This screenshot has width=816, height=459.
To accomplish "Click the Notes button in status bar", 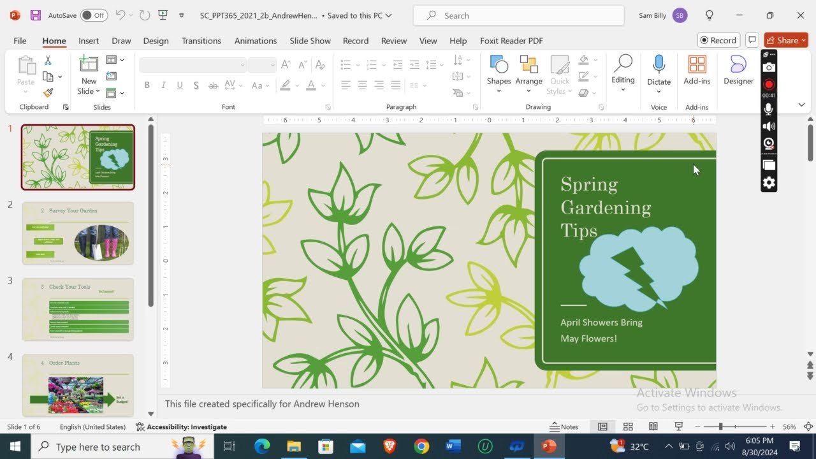I will pyautogui.click(x=564, y=427).
